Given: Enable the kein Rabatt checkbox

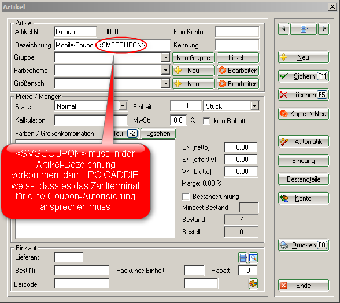Looking at the screenshot, I should pyautogui.click(x=206, y=121).
